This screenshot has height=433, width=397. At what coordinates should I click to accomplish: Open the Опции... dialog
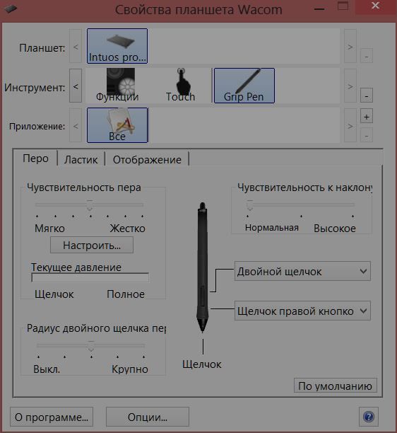click(148, 417)
